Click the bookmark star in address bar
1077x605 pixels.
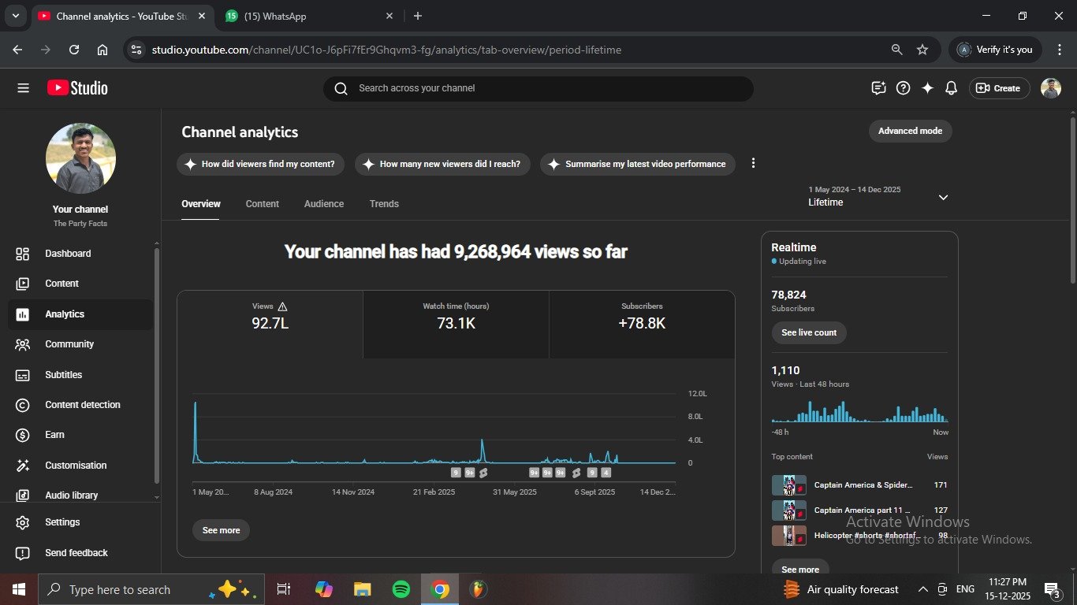(922, 50)
